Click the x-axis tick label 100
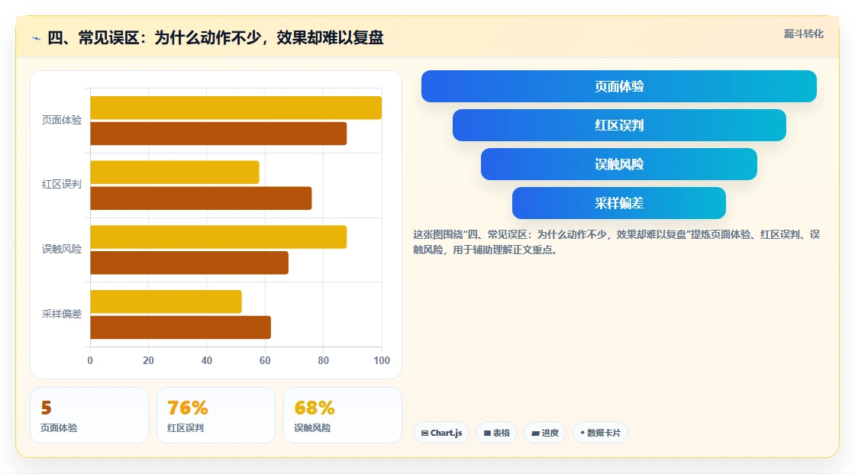Image resolution: width=855 pixels, height=474 pixels. pos(382,360)
